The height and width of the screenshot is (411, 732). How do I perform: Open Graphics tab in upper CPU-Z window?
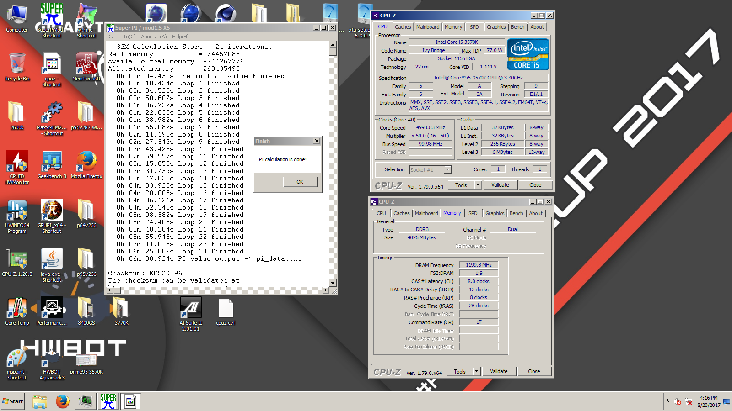[x=496, y=27]
